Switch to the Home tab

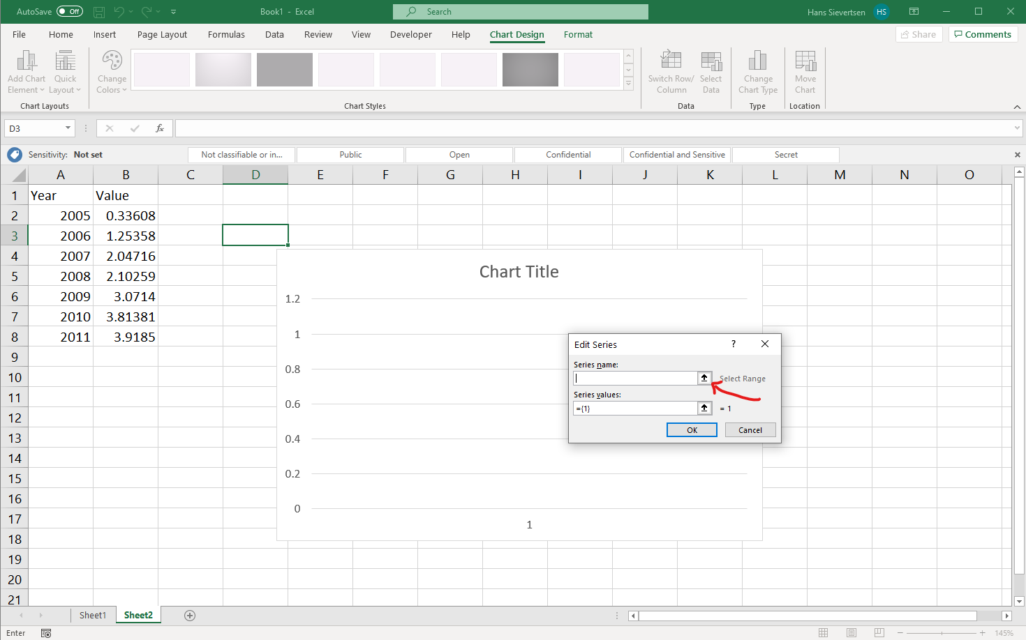coord(61,34)
